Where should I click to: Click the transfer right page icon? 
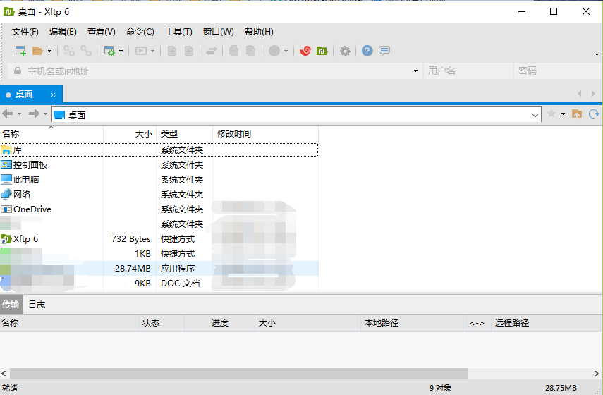(x=189, y=51)
